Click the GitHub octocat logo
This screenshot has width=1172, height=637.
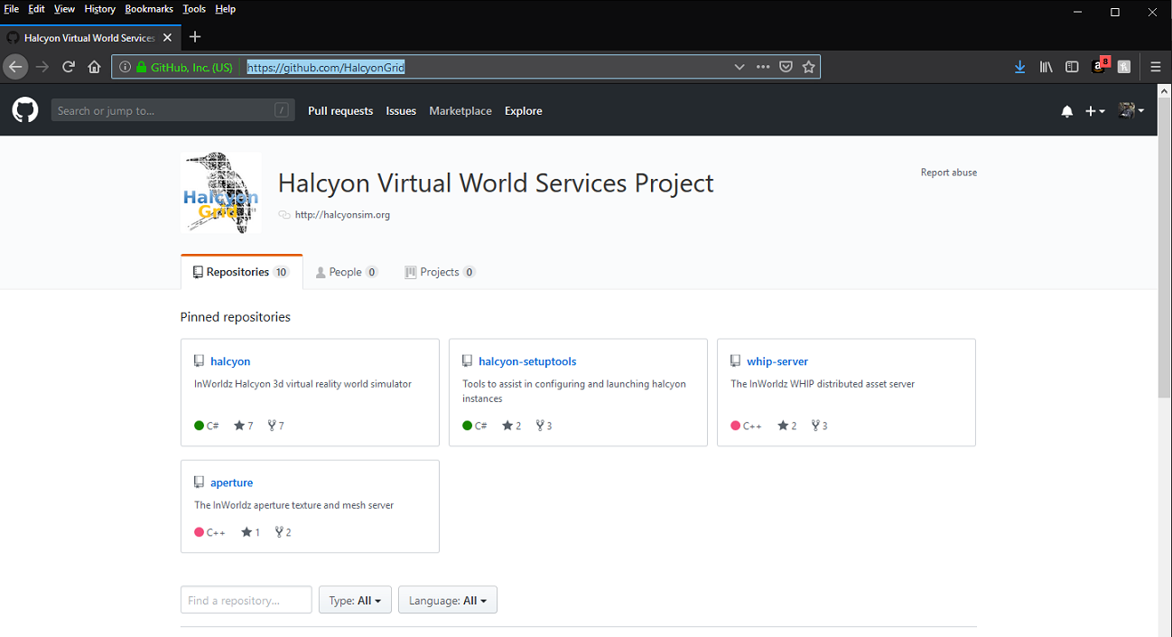coord(25,111)
